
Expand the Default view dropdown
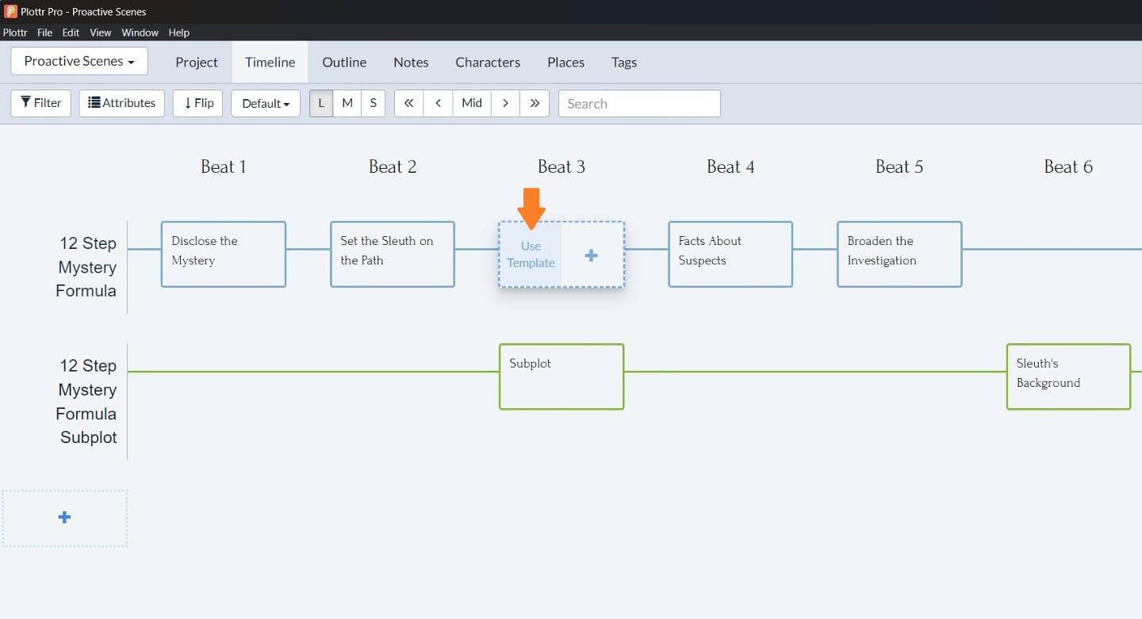[265, 103]
